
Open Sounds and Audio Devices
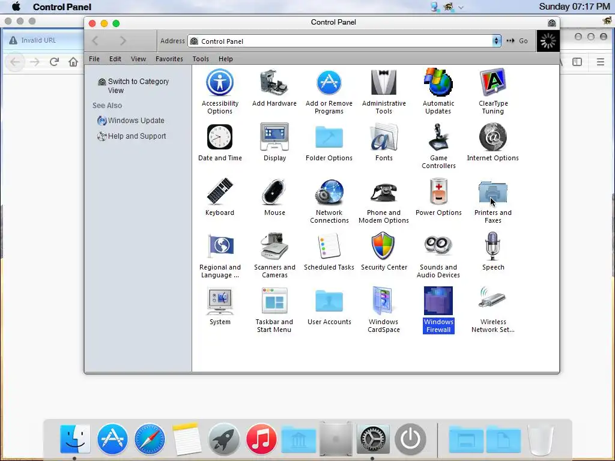point(438,246)
